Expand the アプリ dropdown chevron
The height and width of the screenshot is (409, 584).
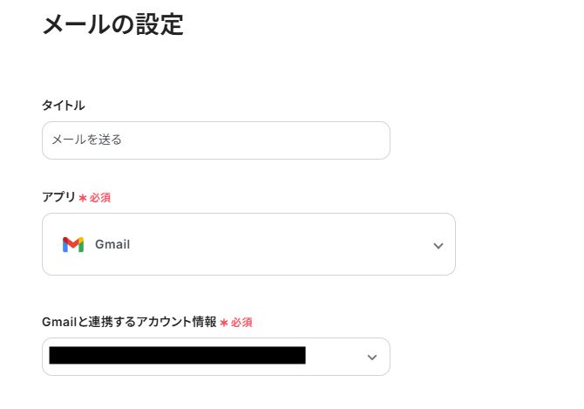click(x=438, y=246)
